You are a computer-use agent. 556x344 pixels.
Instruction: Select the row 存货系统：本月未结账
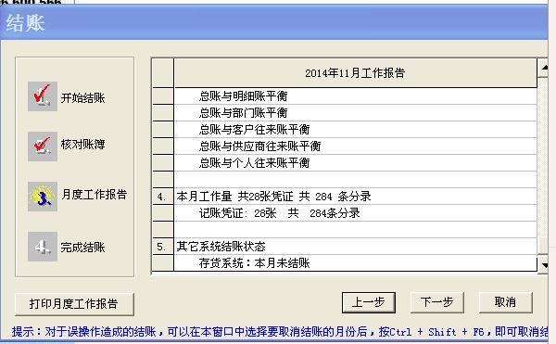tap(355, 262)
